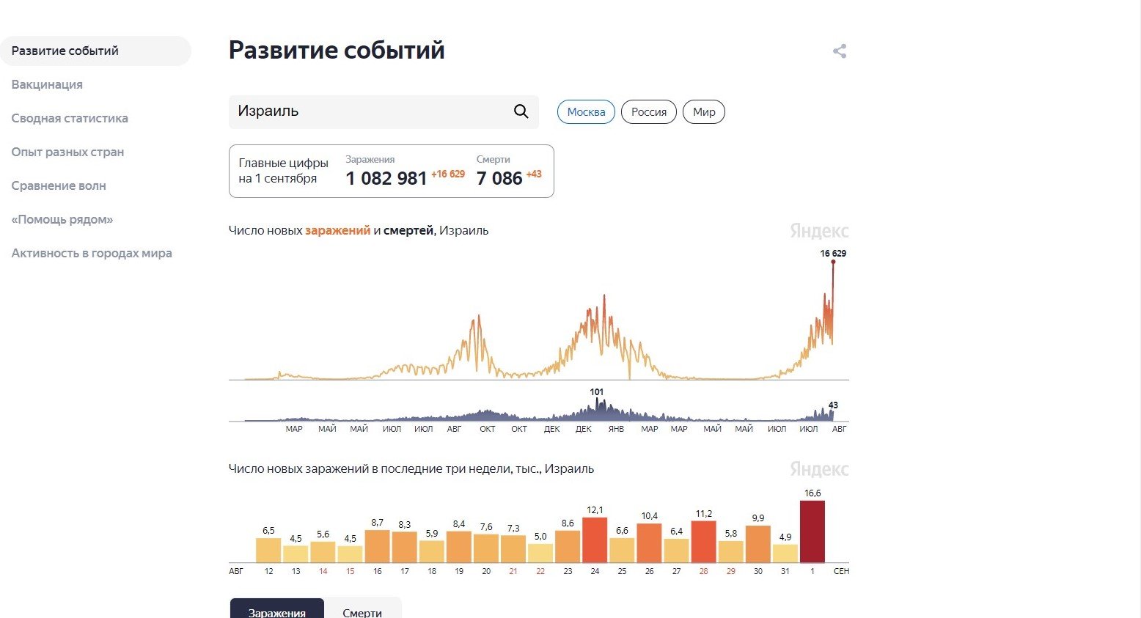Open Сравнение волн section
This screenshot has width=1141, height=618.
pyautogui.click(x=59, y=185)
